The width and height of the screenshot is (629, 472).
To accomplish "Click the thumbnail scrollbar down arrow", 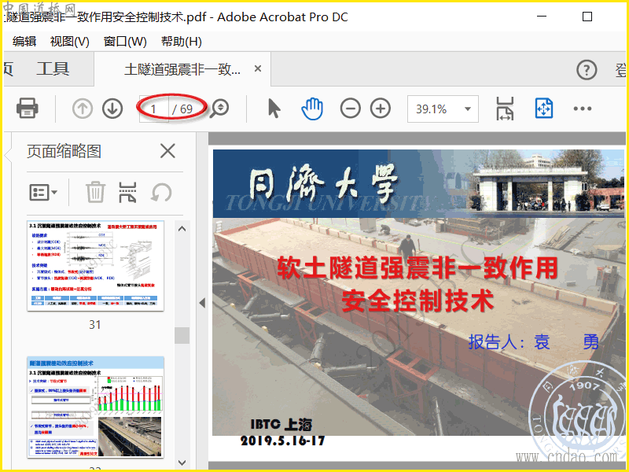I will [182, 463].
